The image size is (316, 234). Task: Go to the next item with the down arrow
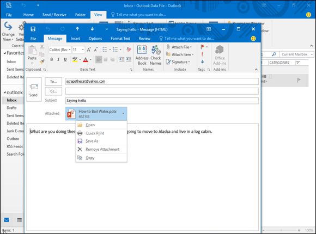[92, 29]
